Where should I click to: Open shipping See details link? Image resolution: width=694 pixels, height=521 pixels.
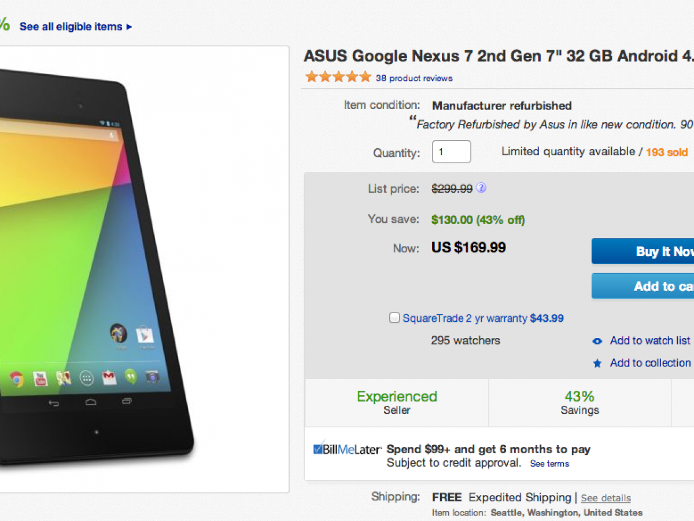click(x=606, y=498)
